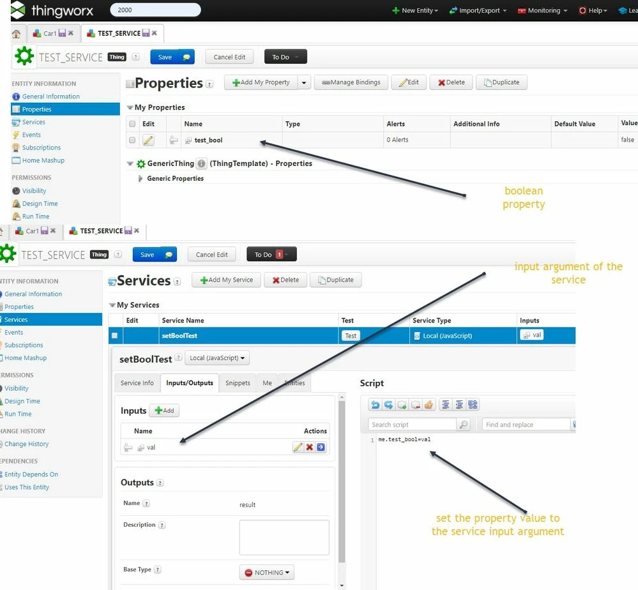
Task: Expand the Generic Properties group
Action: click(x=141, y=179)
